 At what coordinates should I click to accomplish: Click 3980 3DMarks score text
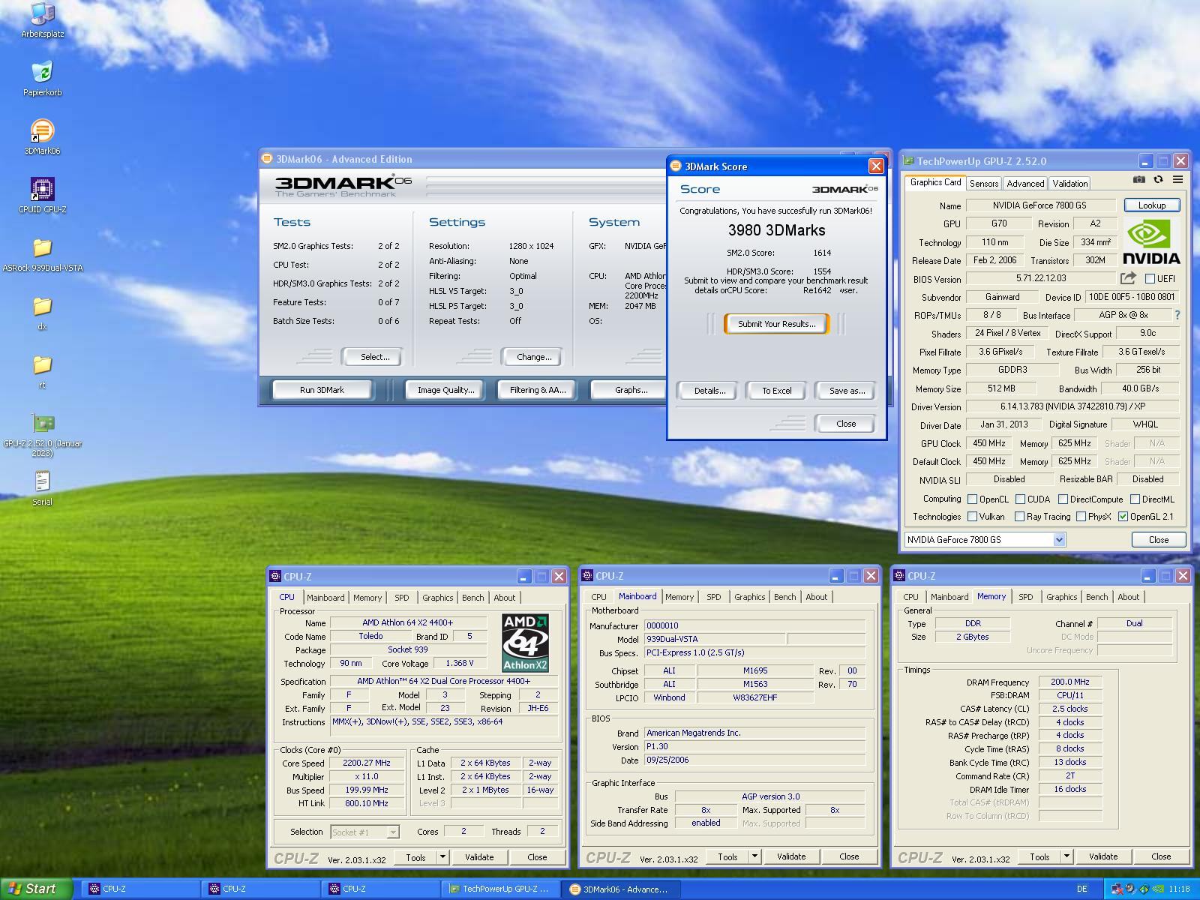click(776, 231)
